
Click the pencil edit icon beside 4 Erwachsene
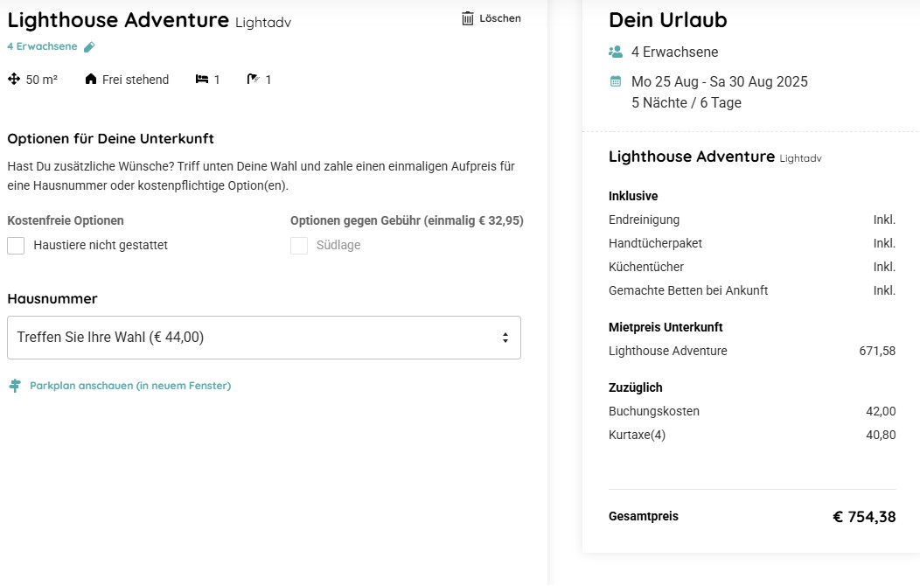point(89,47)
